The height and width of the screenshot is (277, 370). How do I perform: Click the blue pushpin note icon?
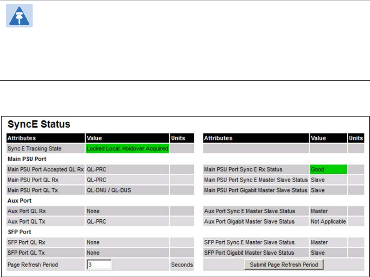pyautogui.click(x=19, y=16)
